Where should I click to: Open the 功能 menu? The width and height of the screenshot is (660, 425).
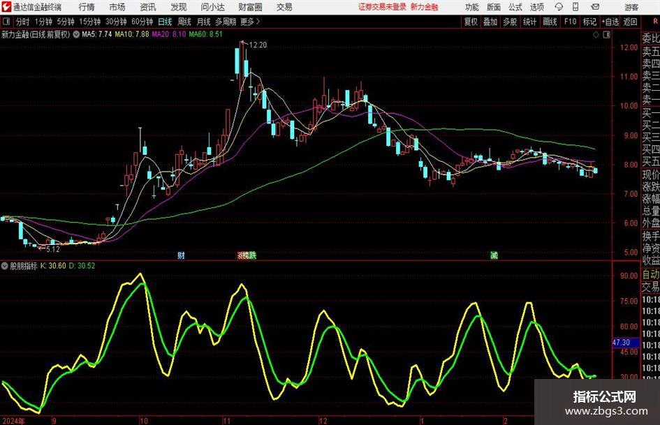click(x=472, y=7)
